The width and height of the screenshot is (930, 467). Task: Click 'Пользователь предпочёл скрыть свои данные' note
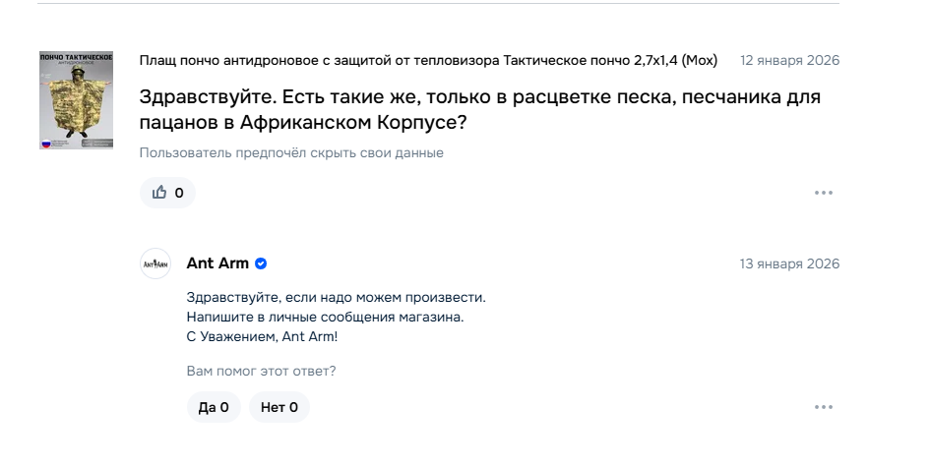click(x=291, y=152)
